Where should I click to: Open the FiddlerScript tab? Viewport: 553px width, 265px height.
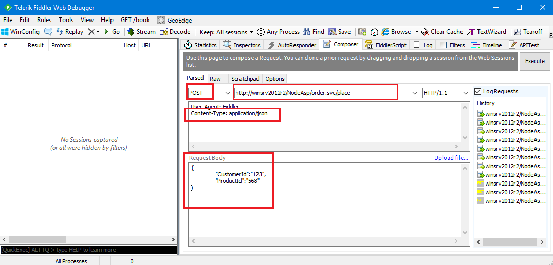(386, 45)
